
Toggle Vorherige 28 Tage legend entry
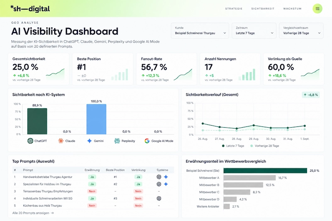tap(265, 146)
